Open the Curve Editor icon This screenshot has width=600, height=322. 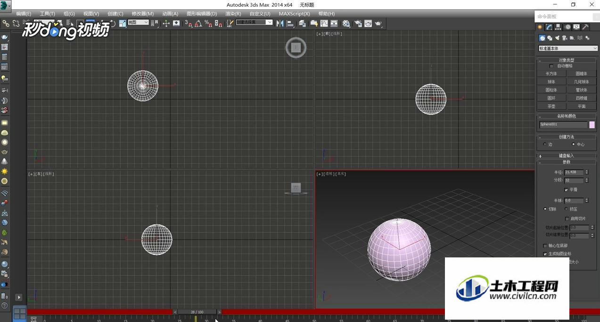(324, 23)
